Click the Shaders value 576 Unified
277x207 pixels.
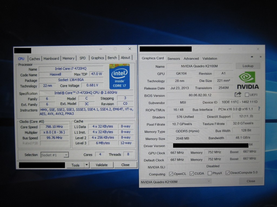pyautogui.click(x=185, y=117)
